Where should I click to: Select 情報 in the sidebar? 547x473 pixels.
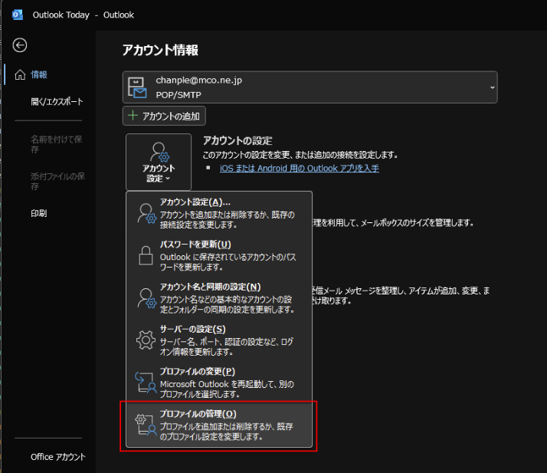39,74
